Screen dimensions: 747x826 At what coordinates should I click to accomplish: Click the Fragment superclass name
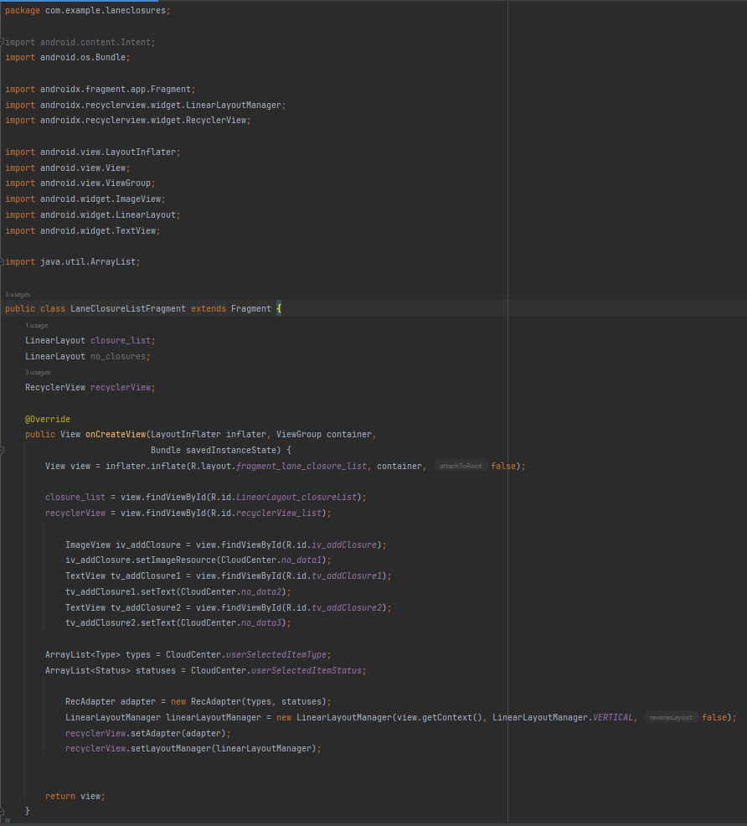tap(251, 308)
